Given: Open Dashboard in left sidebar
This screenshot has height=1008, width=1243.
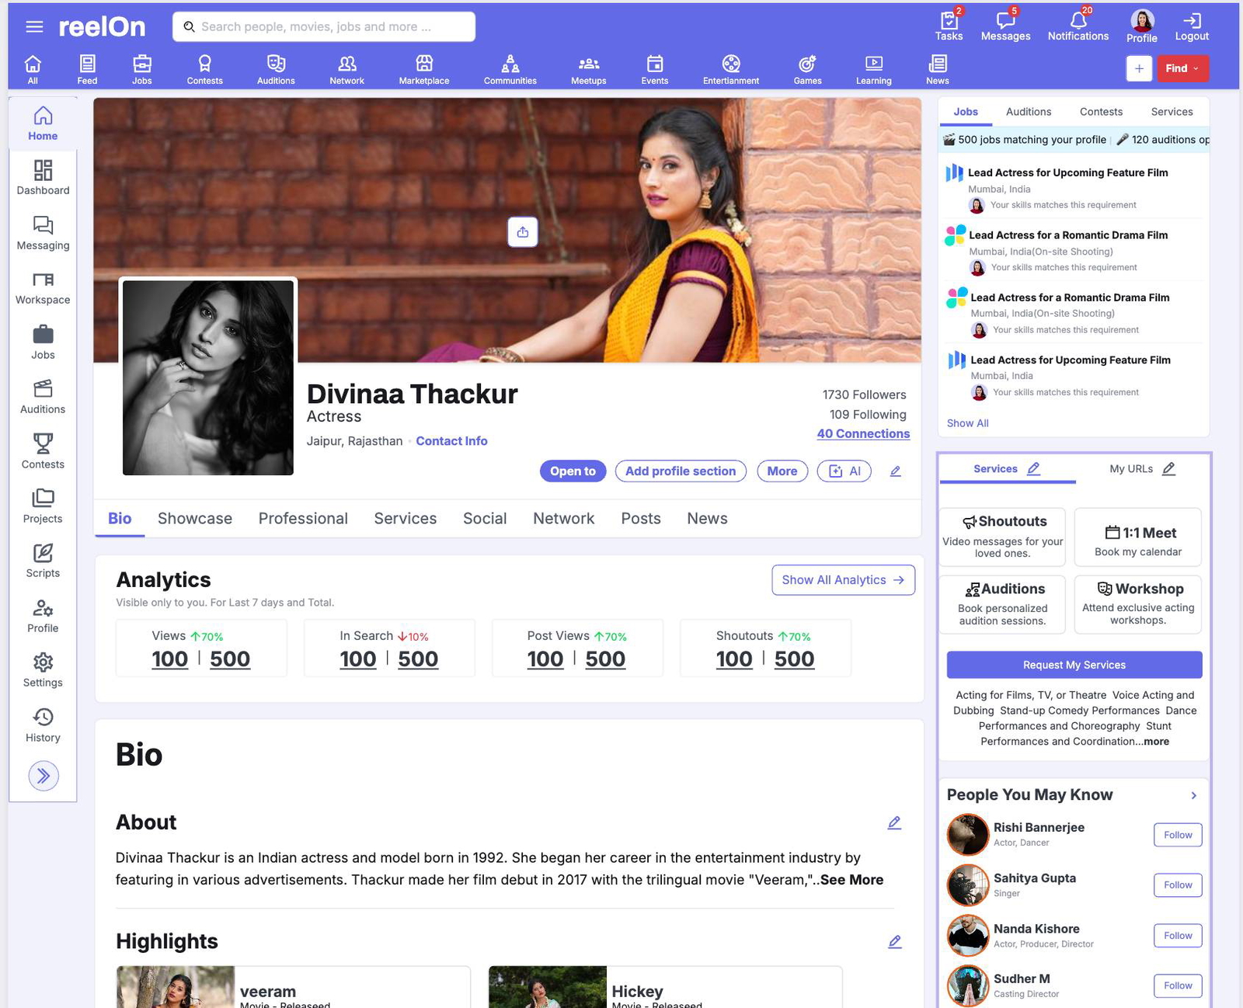Looking at the screenshot, I should coord(43,177).
